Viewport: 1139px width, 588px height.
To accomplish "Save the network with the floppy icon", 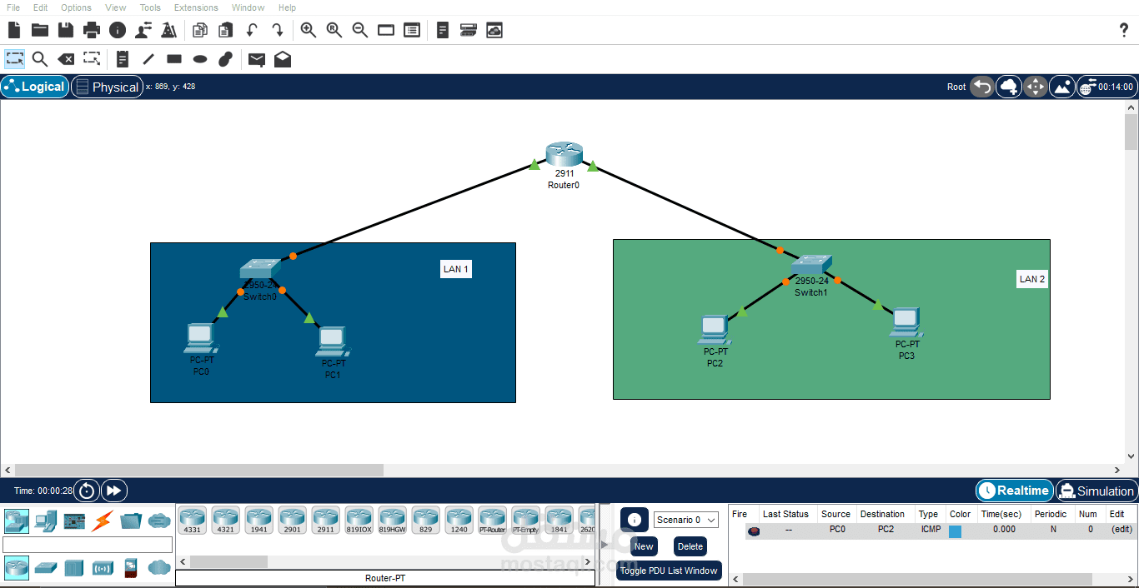I will click(x=66, y=30).
